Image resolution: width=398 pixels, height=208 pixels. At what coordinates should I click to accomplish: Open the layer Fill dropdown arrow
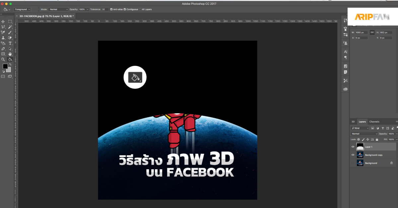click(x=396, y=139)
